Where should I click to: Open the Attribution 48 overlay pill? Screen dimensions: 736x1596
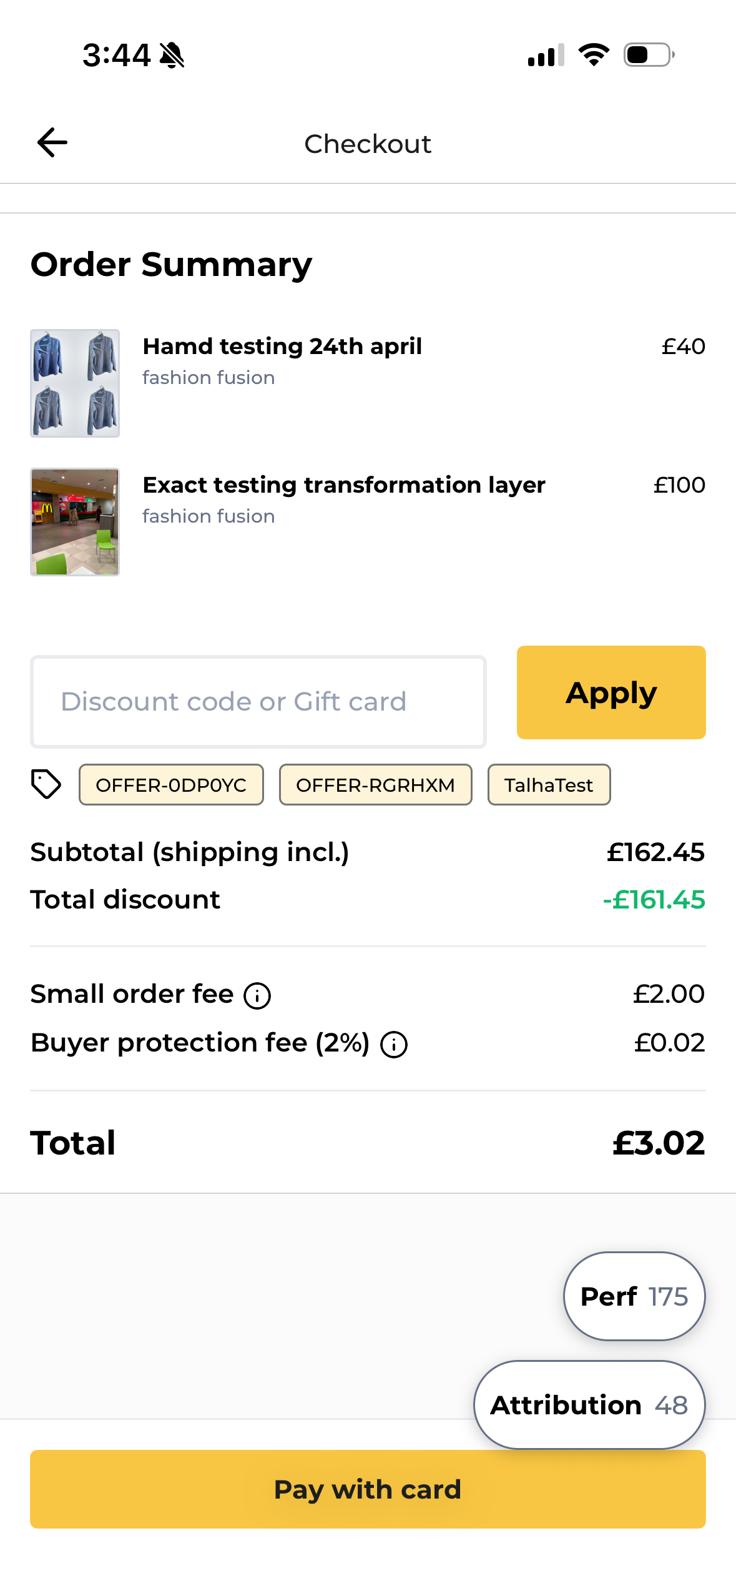(589, 1405)
